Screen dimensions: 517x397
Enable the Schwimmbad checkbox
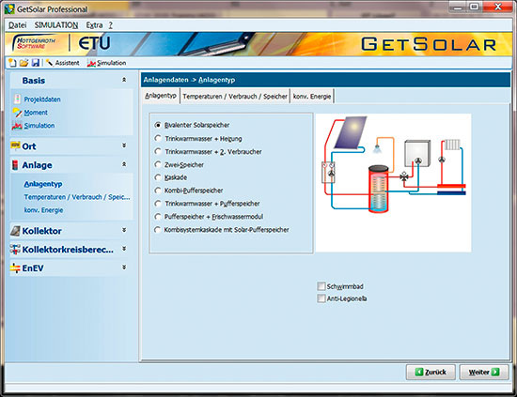tap(321, 286)
